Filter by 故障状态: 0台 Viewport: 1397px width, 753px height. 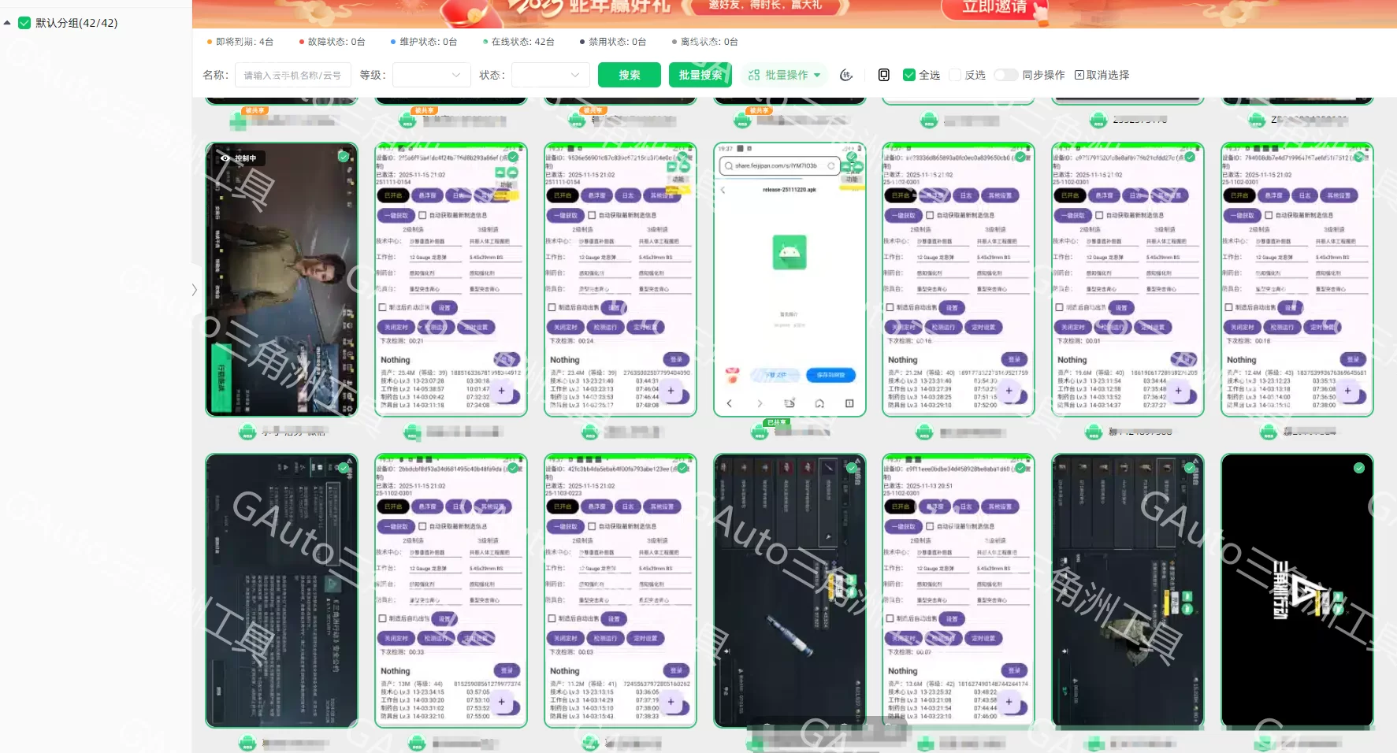coord(333,42)
